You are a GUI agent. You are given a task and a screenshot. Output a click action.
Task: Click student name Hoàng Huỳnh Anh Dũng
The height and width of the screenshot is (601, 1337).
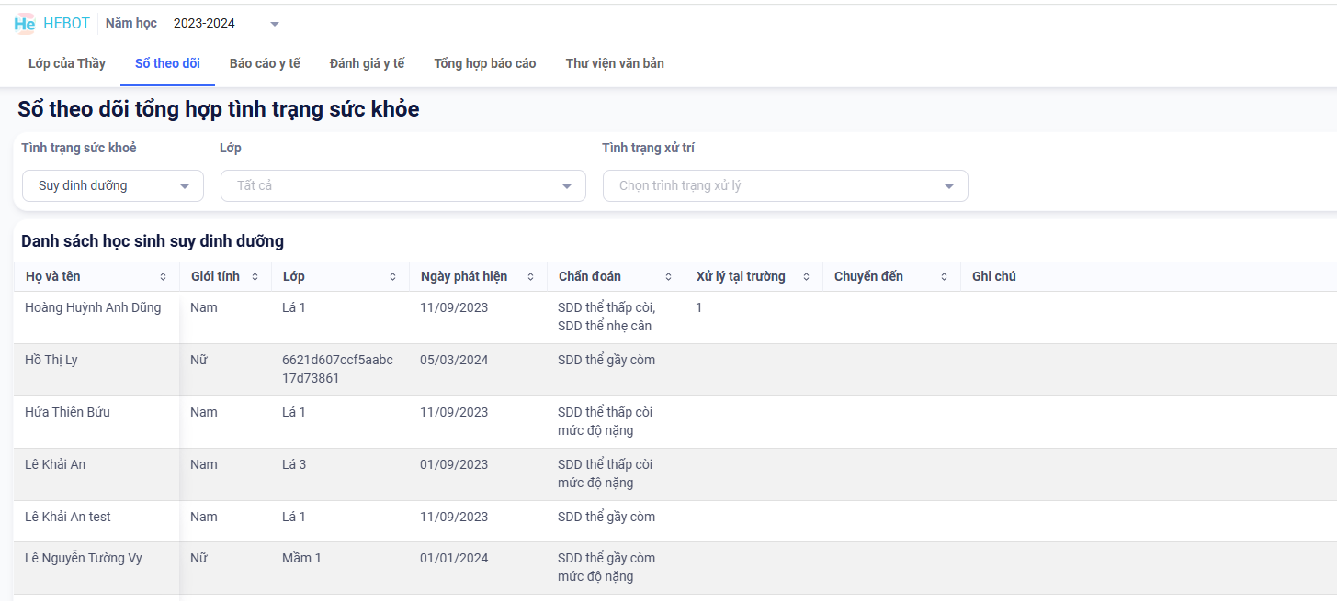[x=93, y=307]
